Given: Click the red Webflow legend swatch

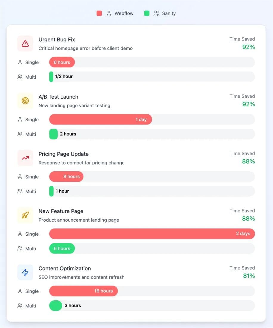Looking at the screenshot, I should [x=99, y=13].
